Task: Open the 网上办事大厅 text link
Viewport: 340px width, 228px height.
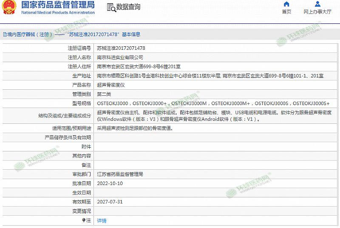Action: [x=317, y=12]
